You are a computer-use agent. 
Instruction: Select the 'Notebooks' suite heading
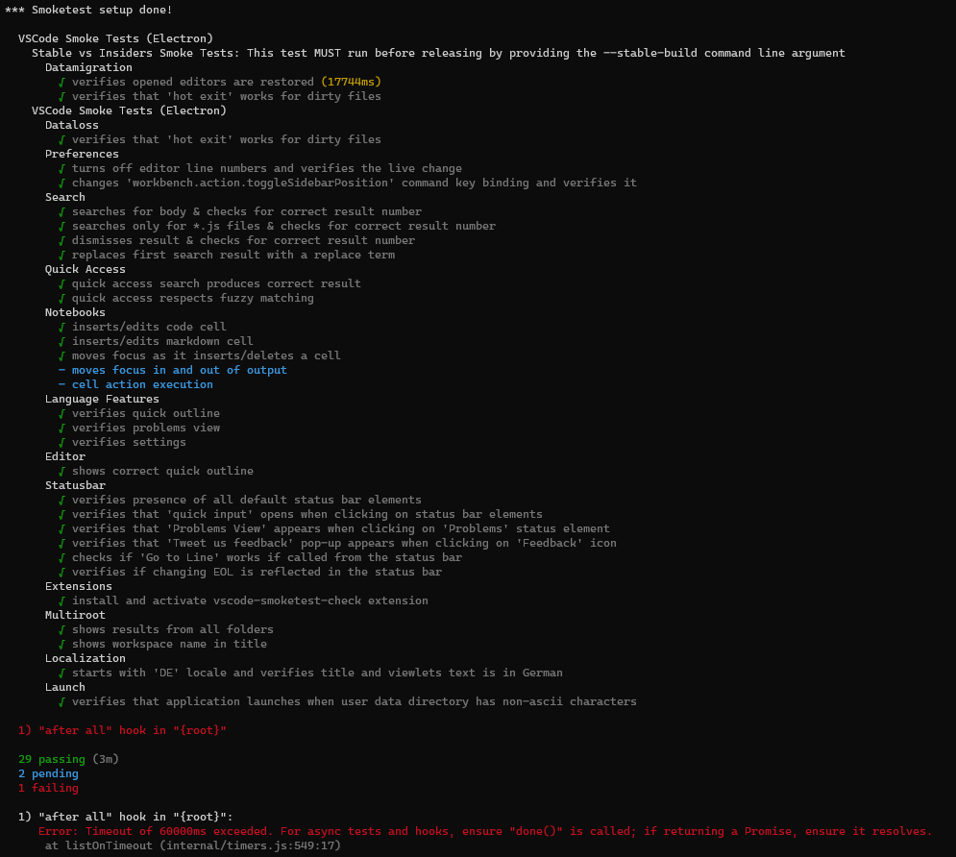(x=75, y=312)
